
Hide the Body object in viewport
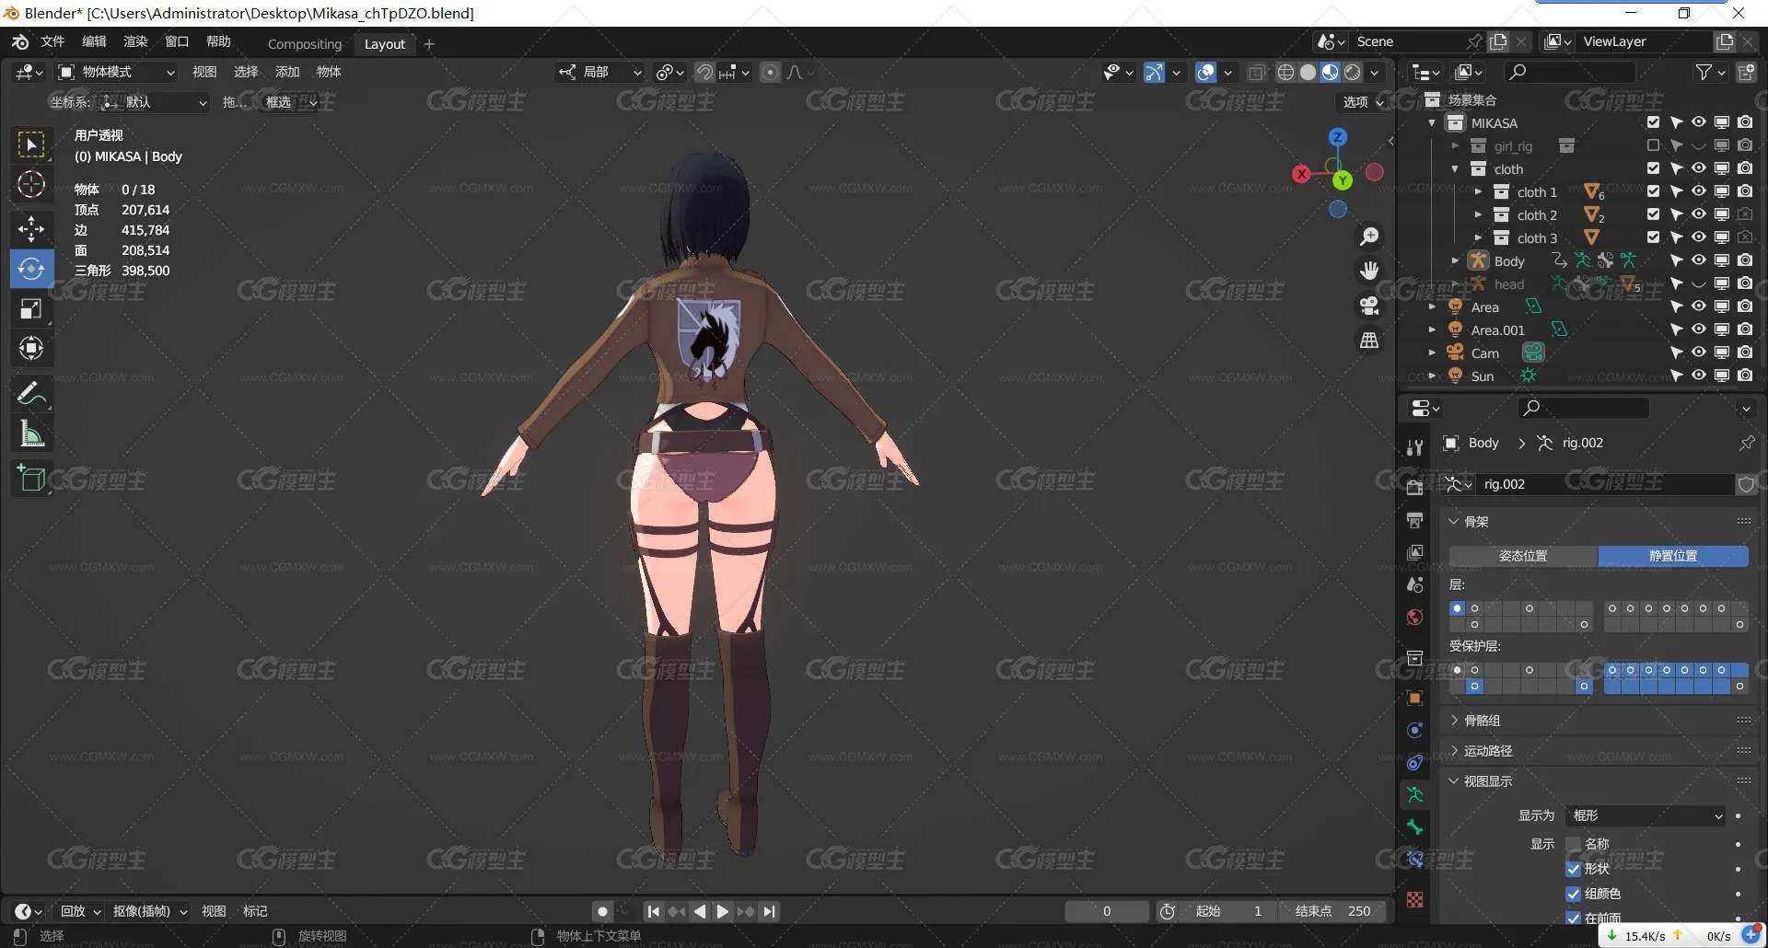[x=1699, y=260]
